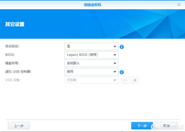
Task: Open the USB 设备 dropdown showing 已卸载
Action: 91,80
